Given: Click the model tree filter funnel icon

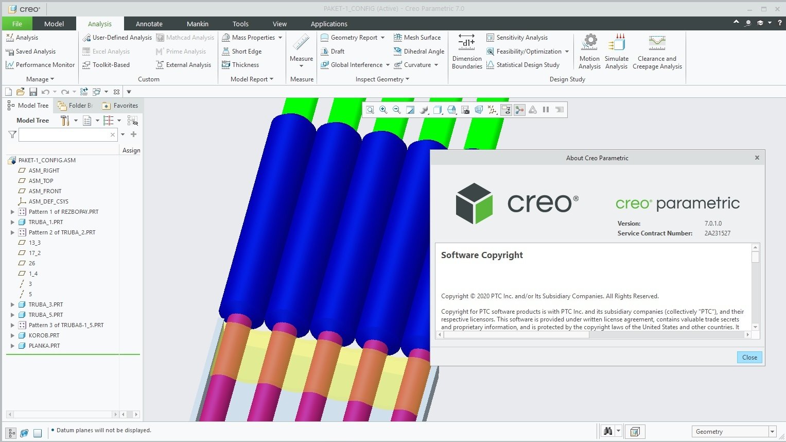Looking at the screenshot, I should click(12, 134).
